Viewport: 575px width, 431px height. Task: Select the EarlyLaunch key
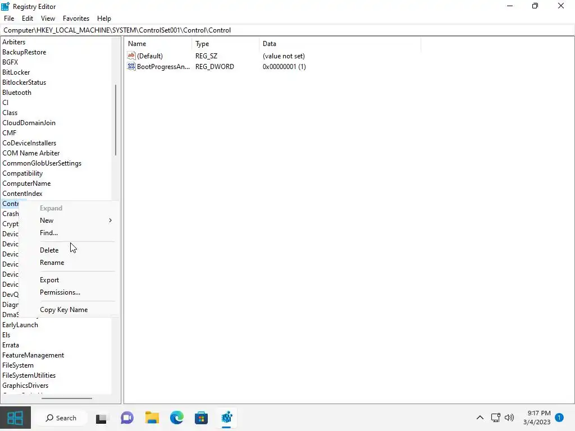click(20, 325)
